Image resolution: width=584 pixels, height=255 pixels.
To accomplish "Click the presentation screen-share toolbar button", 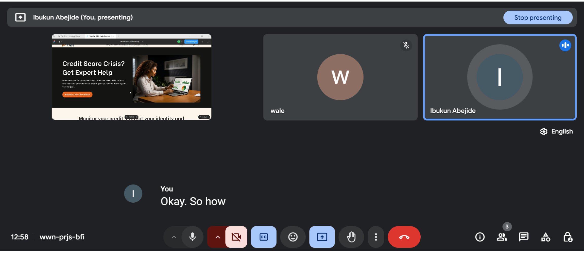I will (322, 237).
